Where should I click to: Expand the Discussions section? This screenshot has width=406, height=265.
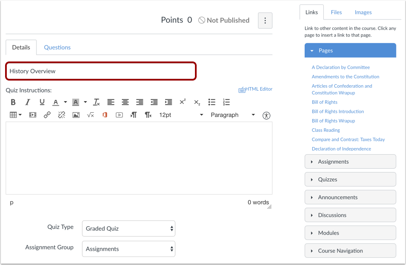pyautogui.click(x=350, y=215)
